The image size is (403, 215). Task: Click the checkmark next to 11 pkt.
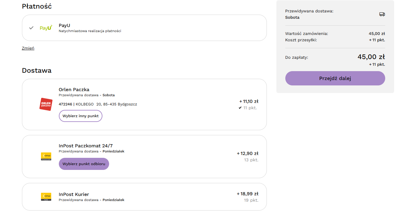(x=240, y=108)
